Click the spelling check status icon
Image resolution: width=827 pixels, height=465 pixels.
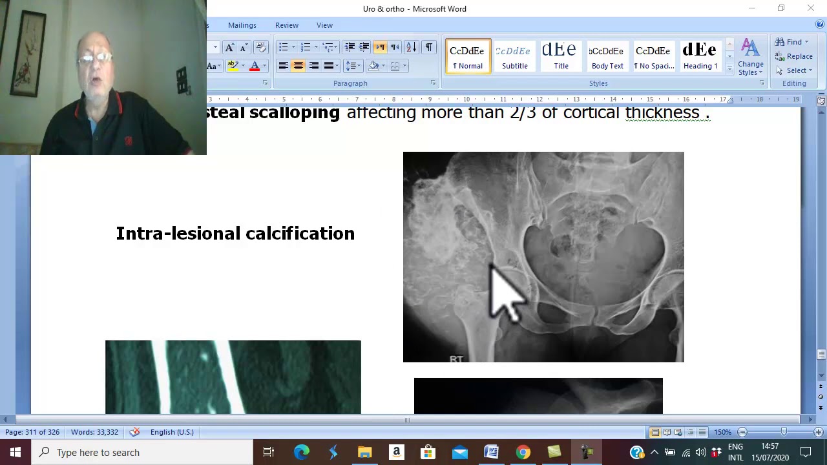(134, 432)
